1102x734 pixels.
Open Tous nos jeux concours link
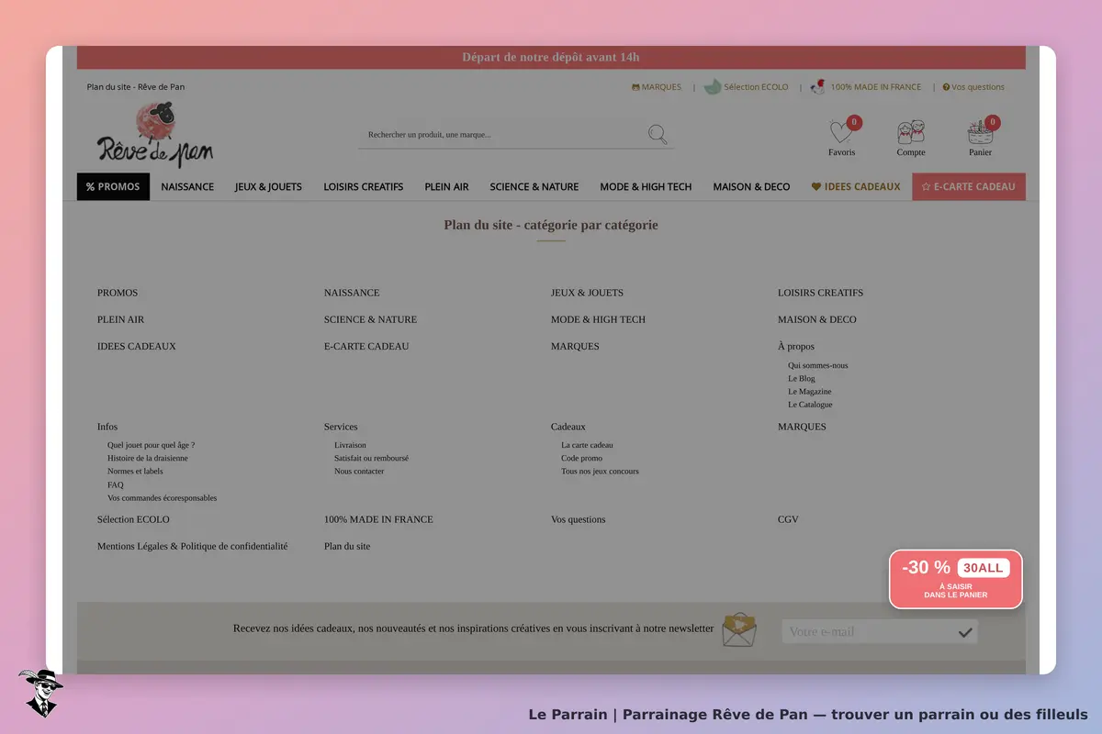click(600, 471)
